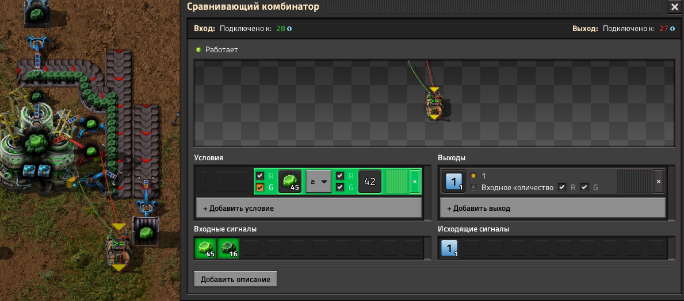The width and height of the screenshot is (684, 301).
Task: Toggle first signal green wire G checkbox
Action: click(x=261, y=187)
